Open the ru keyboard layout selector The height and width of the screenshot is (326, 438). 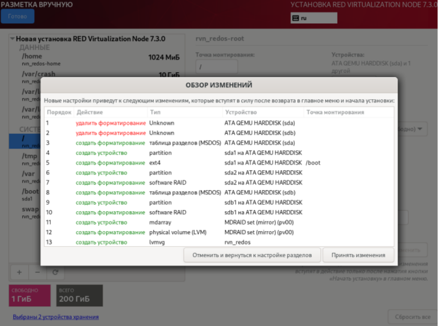pyautogui.click(x=314, y=18)
